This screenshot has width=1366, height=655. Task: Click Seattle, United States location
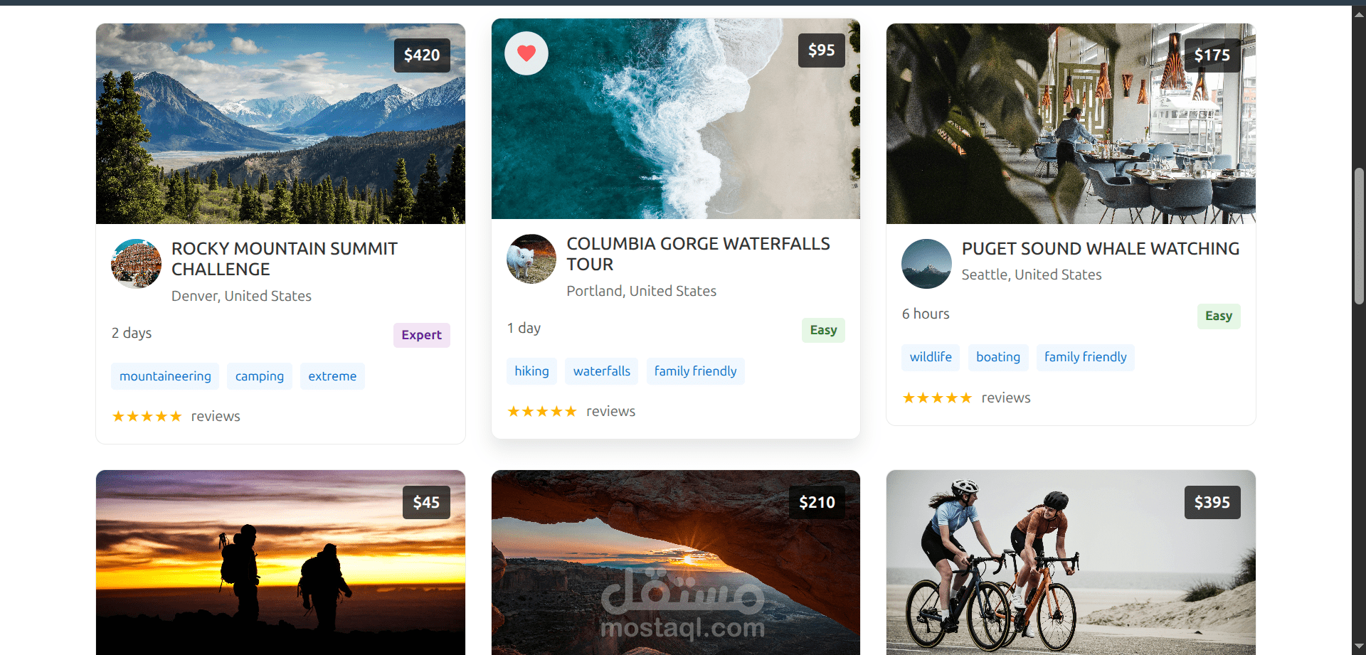[x=1032, y=275]
